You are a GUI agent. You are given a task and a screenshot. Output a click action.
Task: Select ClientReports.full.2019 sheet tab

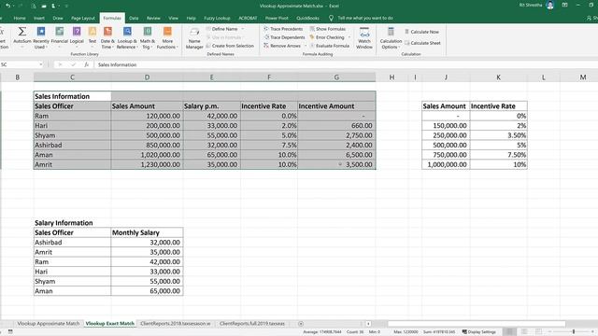point(251,324)
